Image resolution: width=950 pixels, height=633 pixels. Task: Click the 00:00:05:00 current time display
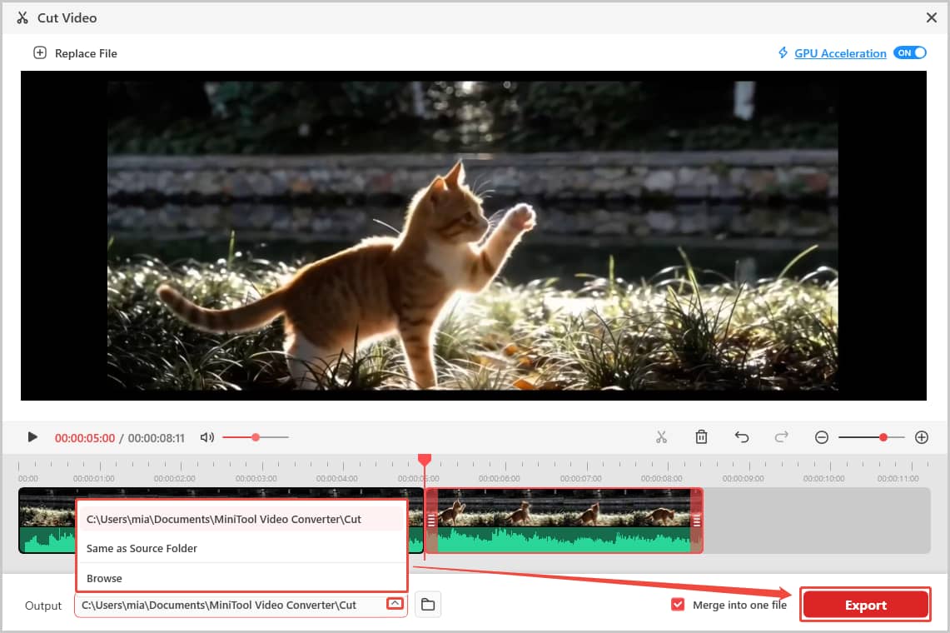click(x=85, y=438)
